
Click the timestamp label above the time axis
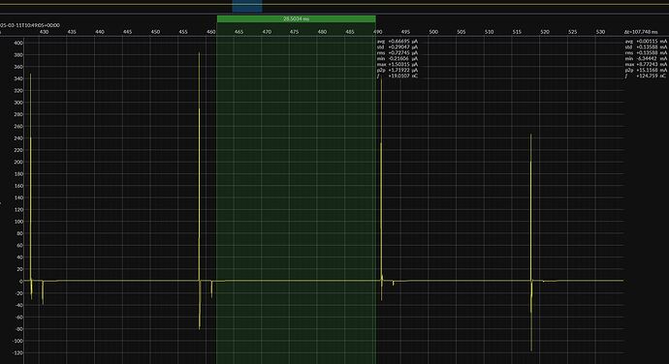tap(30, 25)
